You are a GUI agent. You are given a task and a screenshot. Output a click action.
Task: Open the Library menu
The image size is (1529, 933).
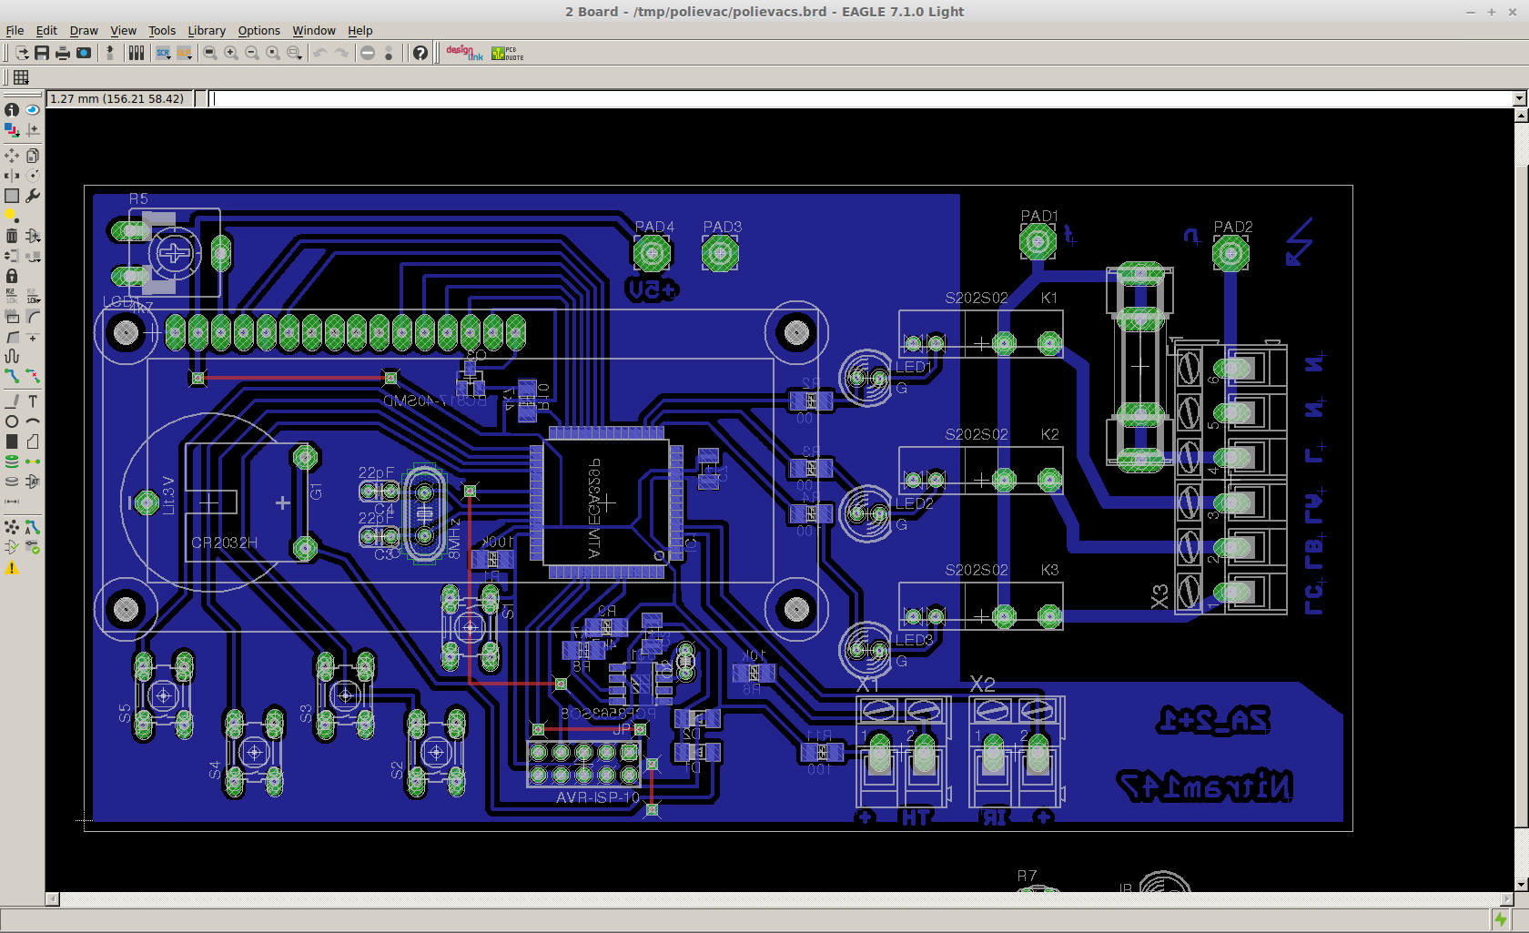pyautogui.click(x=207, y=30)
